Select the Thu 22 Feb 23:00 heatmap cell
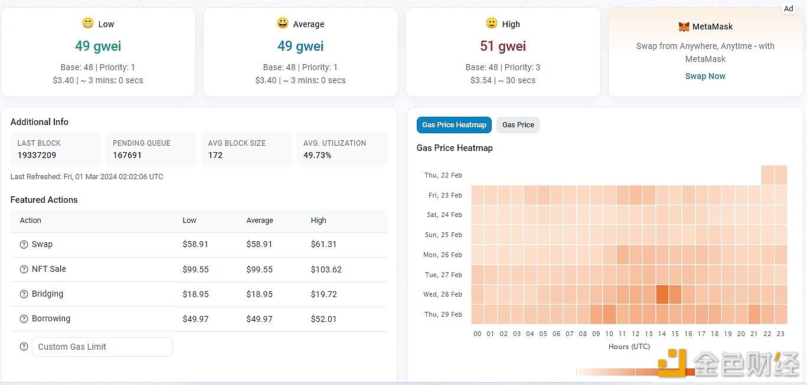Image resolution: width=807 pixels, height=385 pixels. (x=780, y=175)
